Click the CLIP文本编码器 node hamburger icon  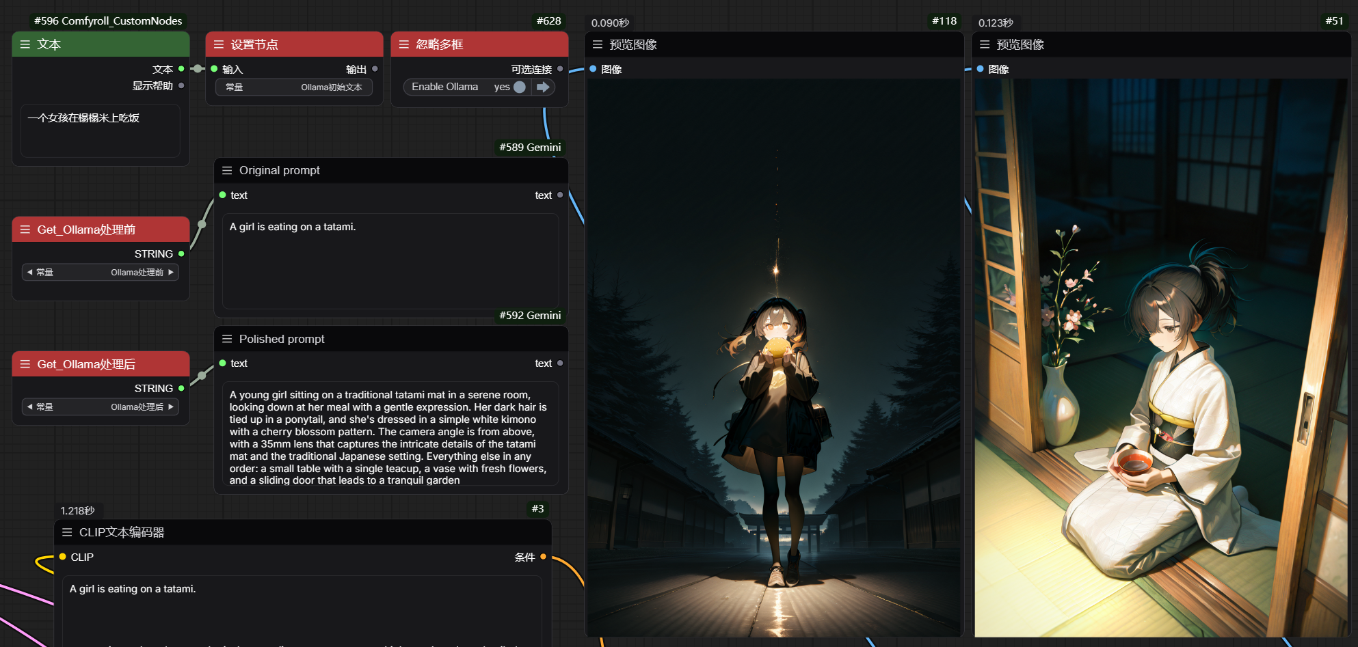(x=67, y=532)
